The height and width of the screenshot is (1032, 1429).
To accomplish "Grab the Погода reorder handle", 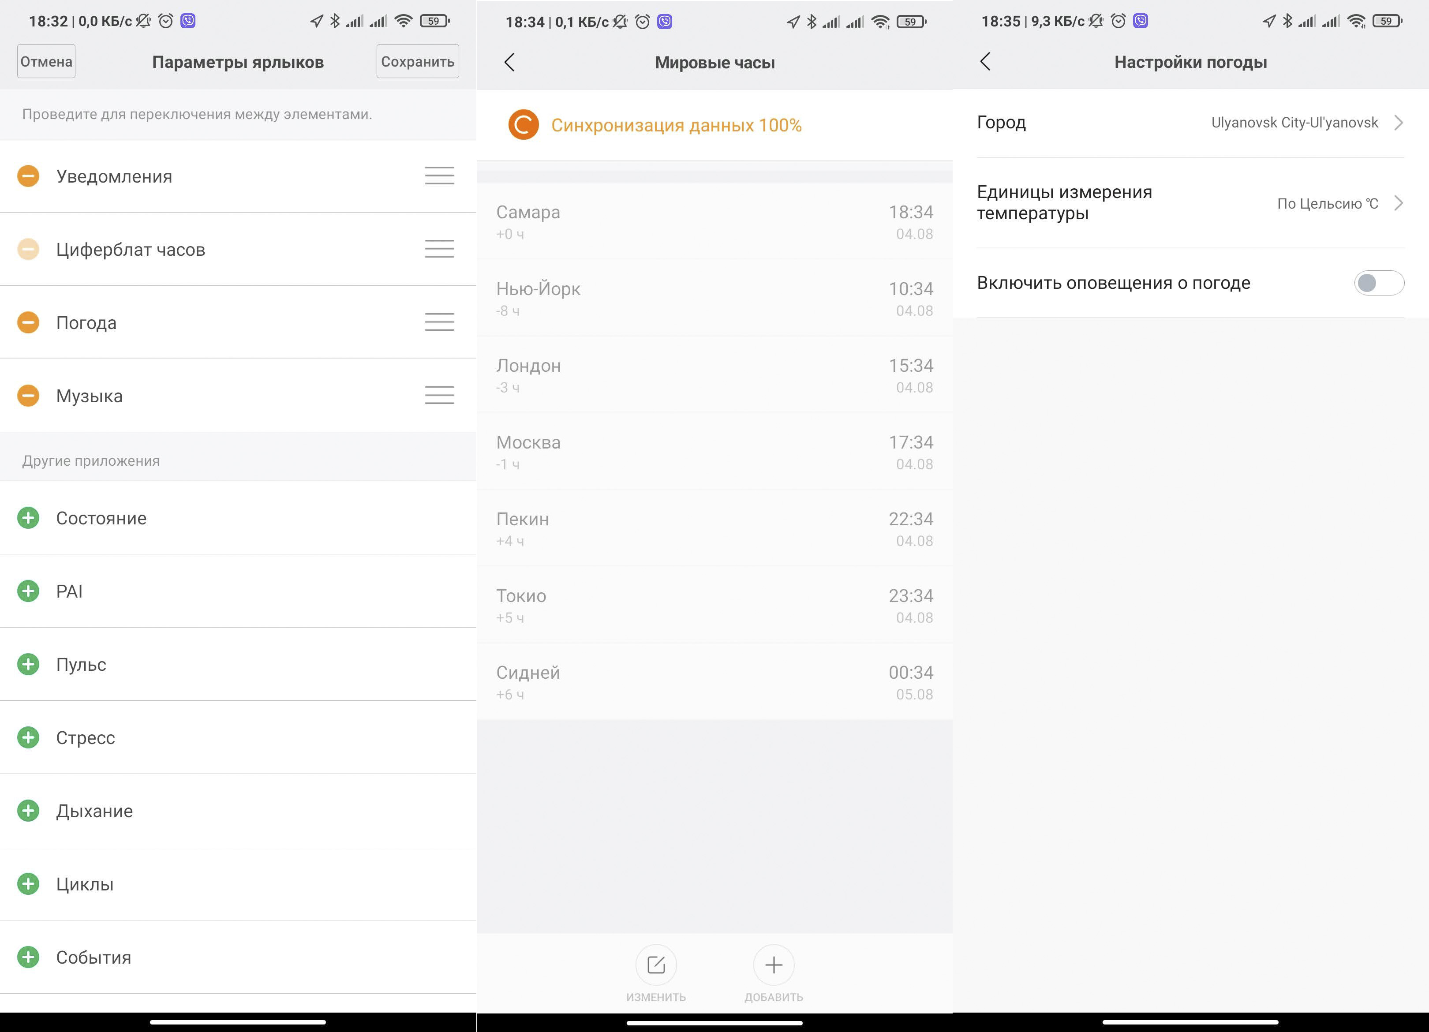I will tap(439, 322).
